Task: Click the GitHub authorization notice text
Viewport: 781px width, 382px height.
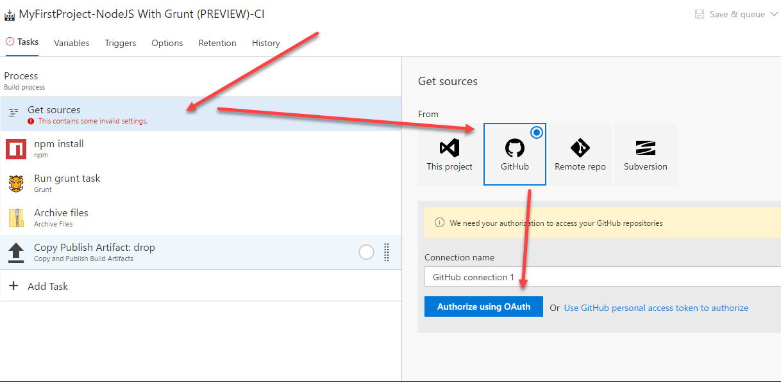Action: point(557,223)
